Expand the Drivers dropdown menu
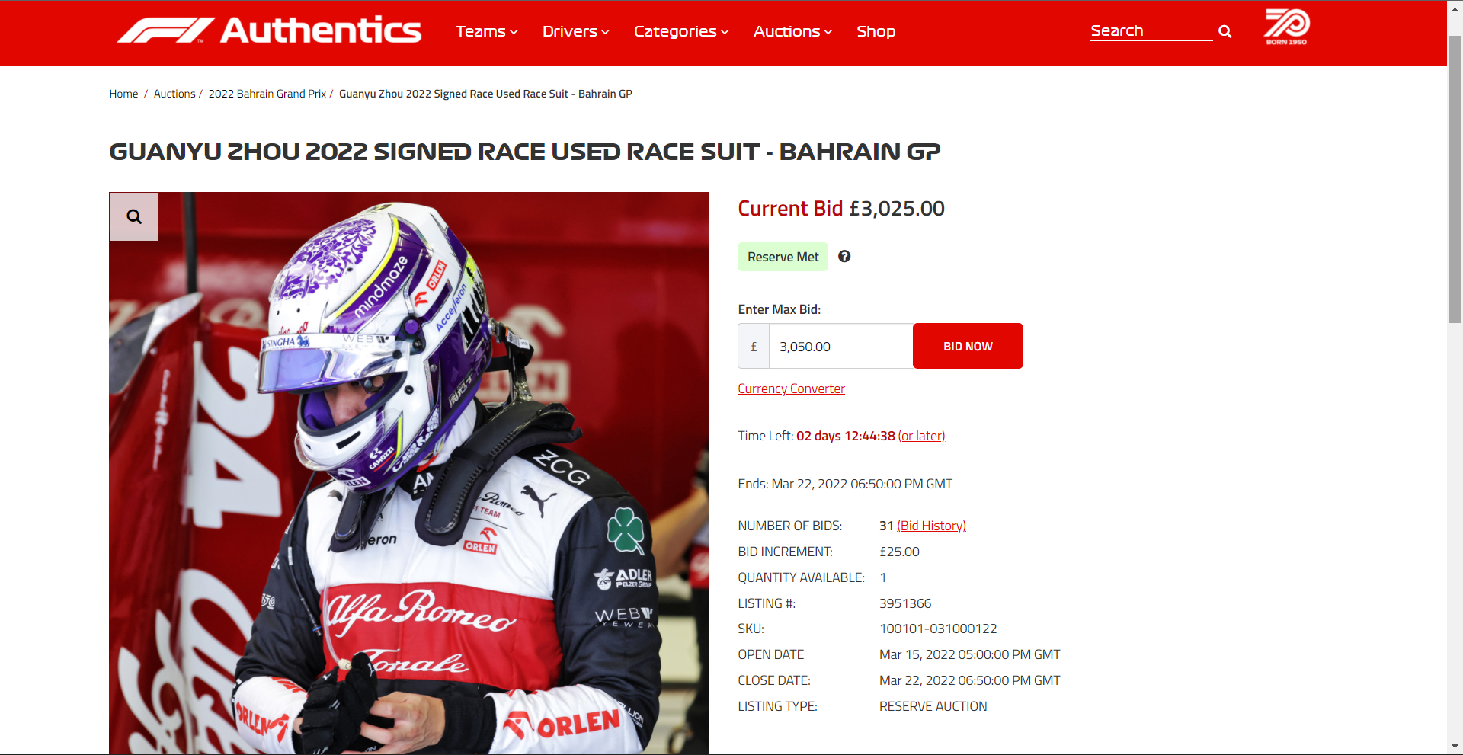 pos(575,31)
